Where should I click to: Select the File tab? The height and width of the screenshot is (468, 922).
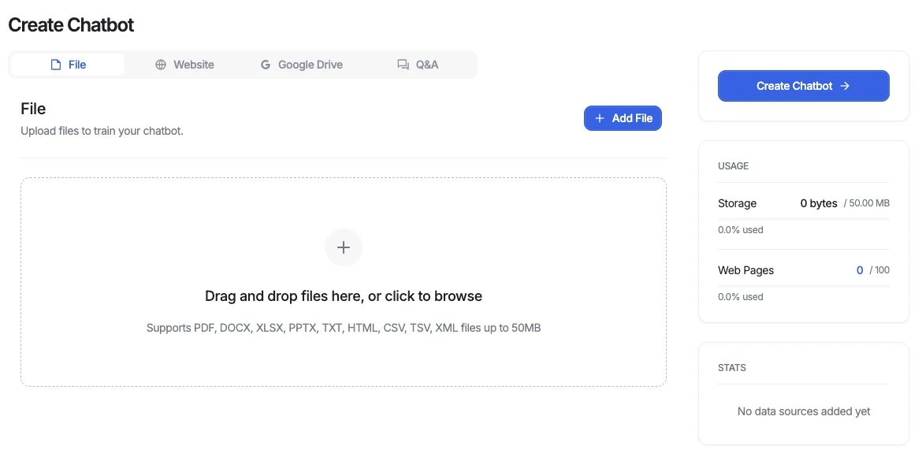point(67,64)
